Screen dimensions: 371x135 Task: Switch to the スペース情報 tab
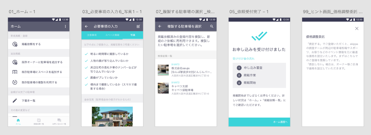tap(112, 35)
